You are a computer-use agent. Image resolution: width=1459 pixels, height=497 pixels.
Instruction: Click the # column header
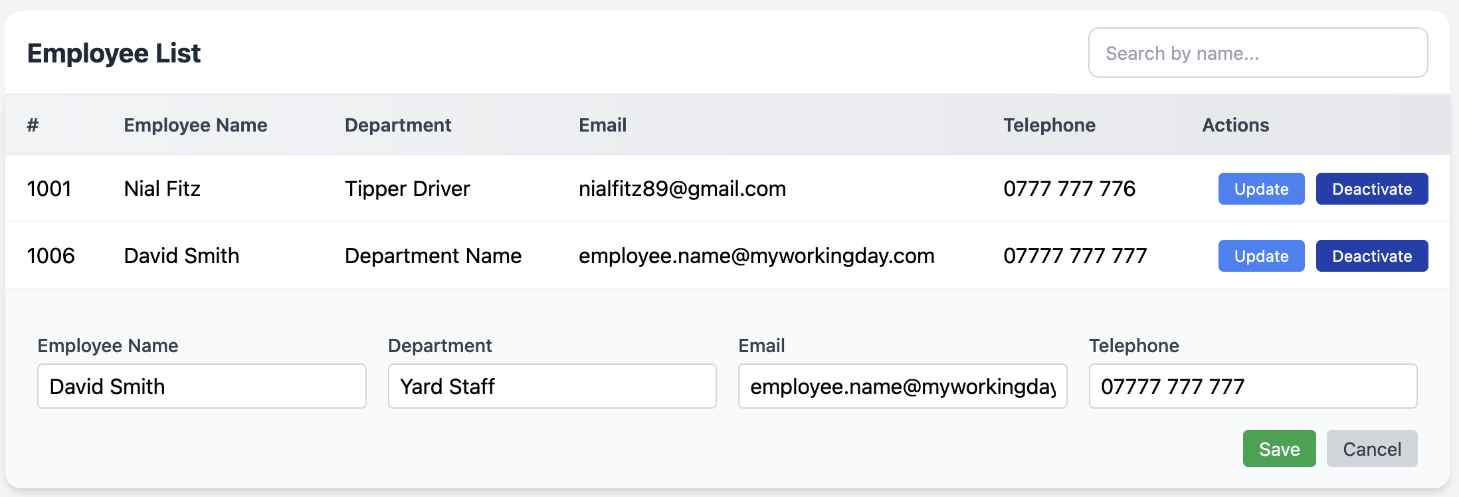[x=33, y=125]
